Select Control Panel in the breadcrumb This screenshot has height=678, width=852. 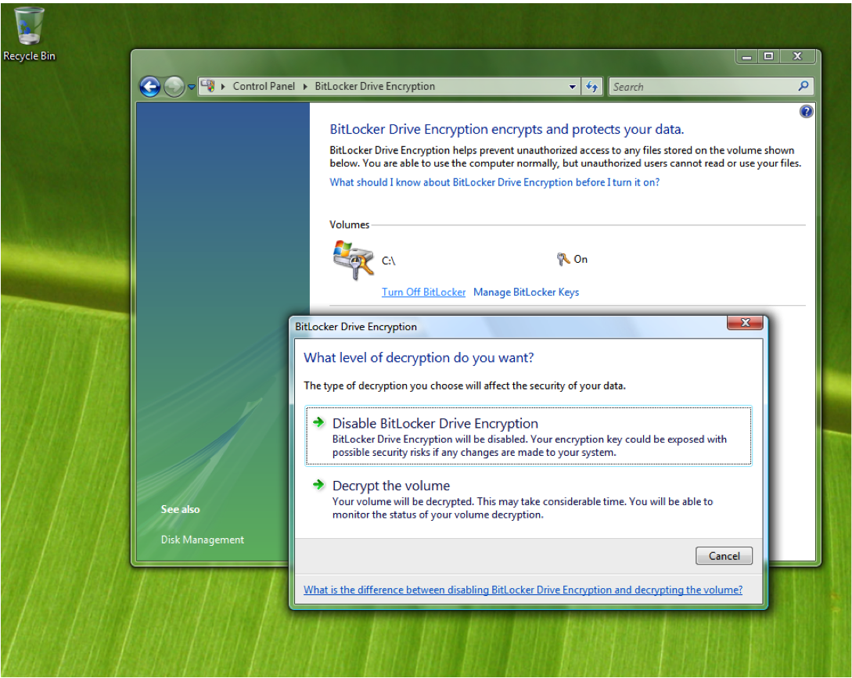point(264,86)
